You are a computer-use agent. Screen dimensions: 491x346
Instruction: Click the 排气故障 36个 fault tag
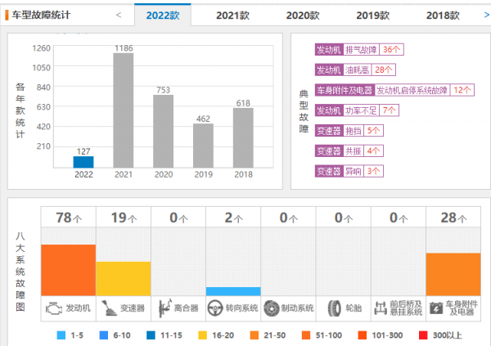tap(359, 49)
